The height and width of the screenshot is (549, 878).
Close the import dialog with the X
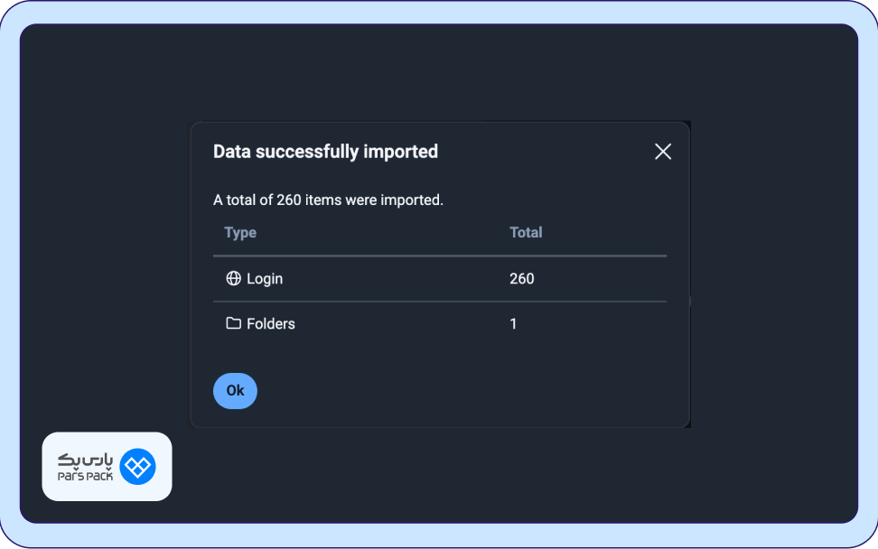[663, 152]
